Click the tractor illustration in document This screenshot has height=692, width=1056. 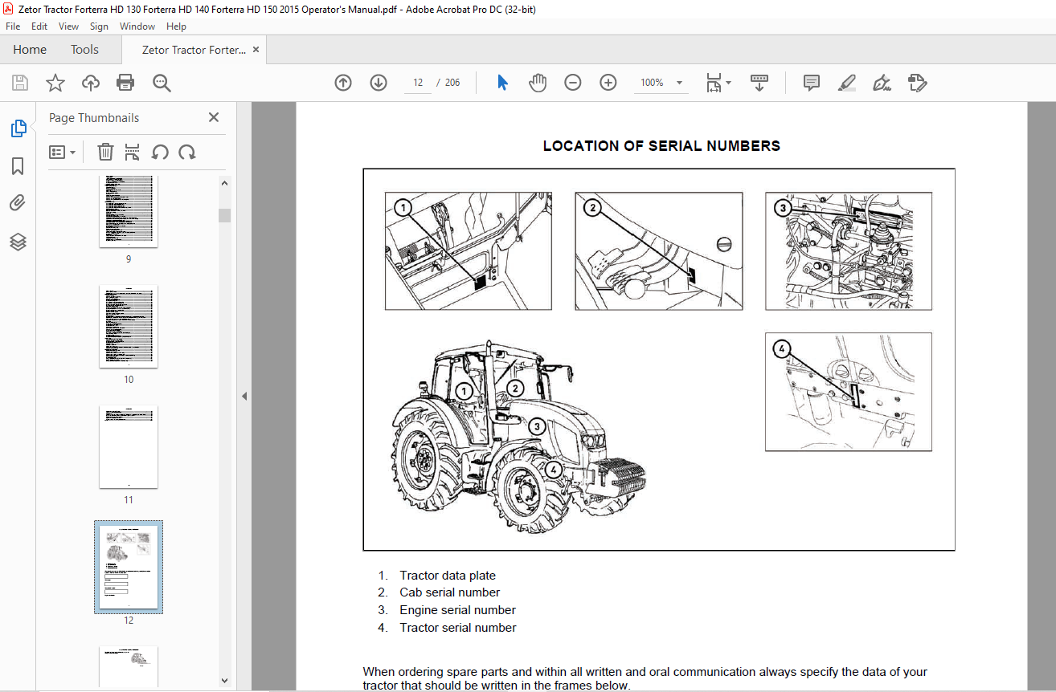click(518, 437)
